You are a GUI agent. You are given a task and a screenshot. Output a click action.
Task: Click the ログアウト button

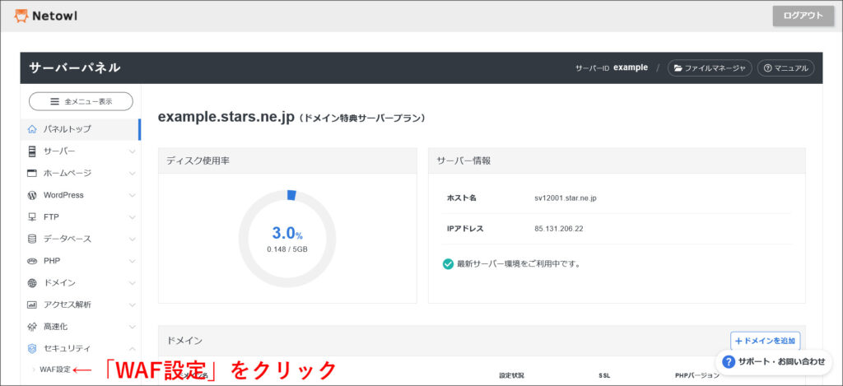click(x=803, y=16)
